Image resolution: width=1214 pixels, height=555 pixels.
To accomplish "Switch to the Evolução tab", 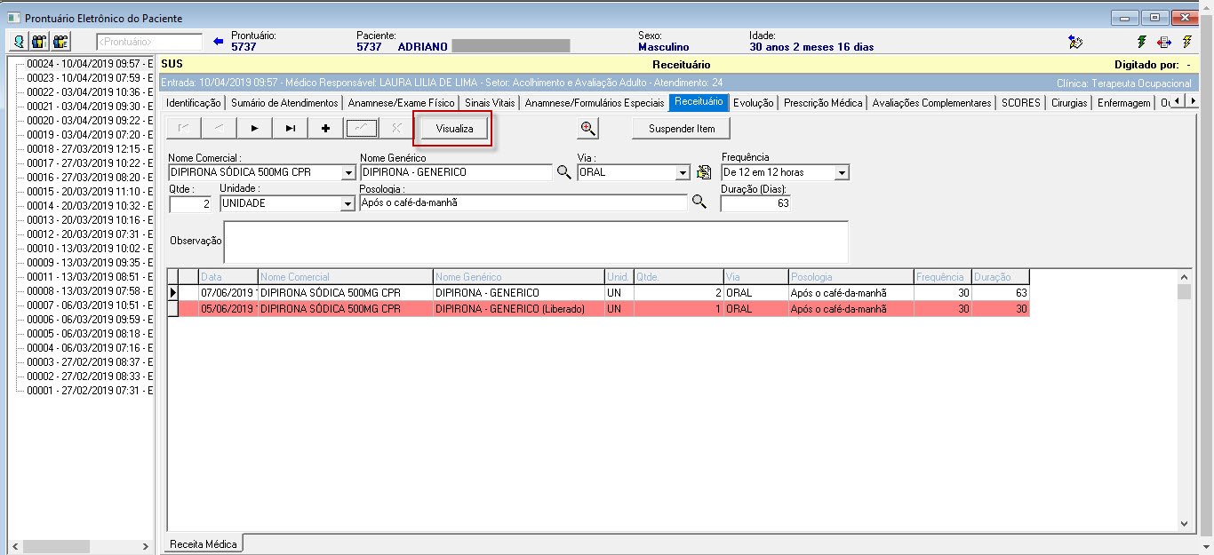I will pos(754,103).
